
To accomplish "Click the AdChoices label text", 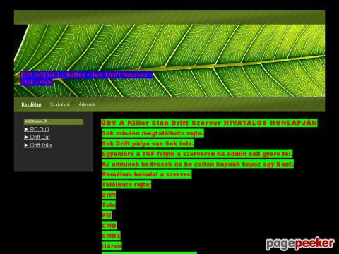I will tap(34, 121).
